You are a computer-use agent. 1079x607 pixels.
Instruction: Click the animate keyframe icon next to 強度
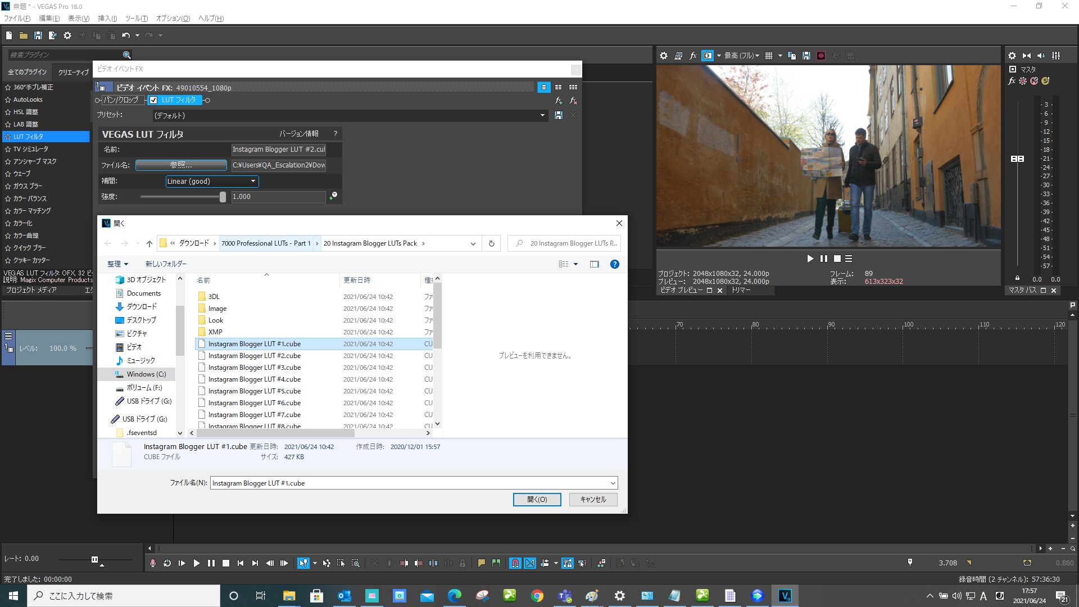point(333,196)
